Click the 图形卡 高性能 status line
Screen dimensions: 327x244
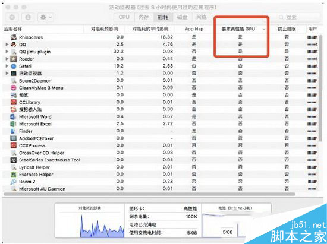pos(163,208)
